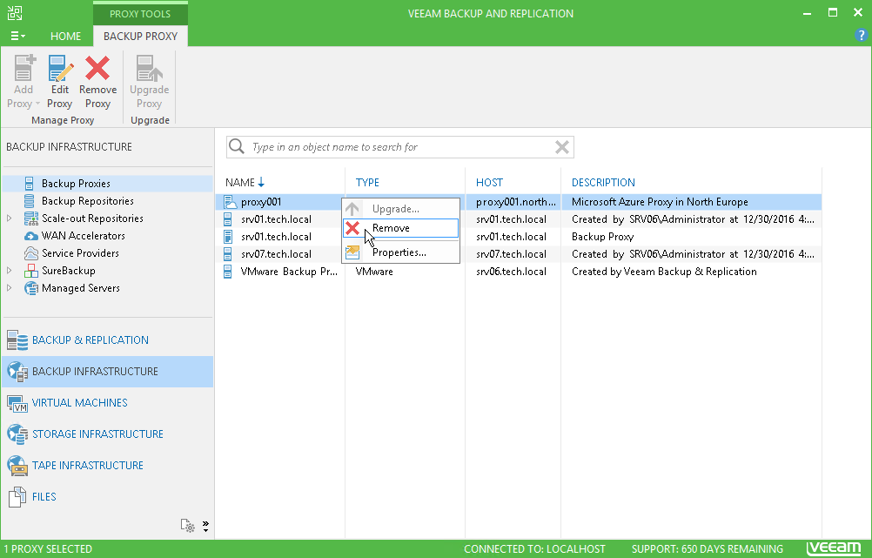Choose Properties... from the context menu
The image size is (872, 558).
[x=400, y=252]
